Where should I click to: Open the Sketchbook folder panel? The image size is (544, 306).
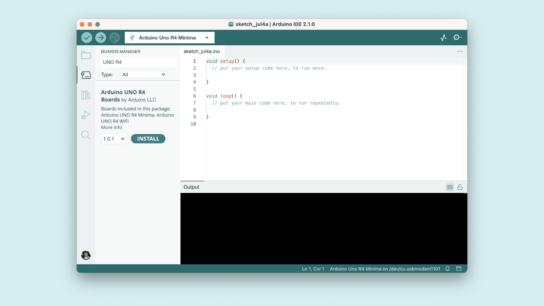click(86, 55)
